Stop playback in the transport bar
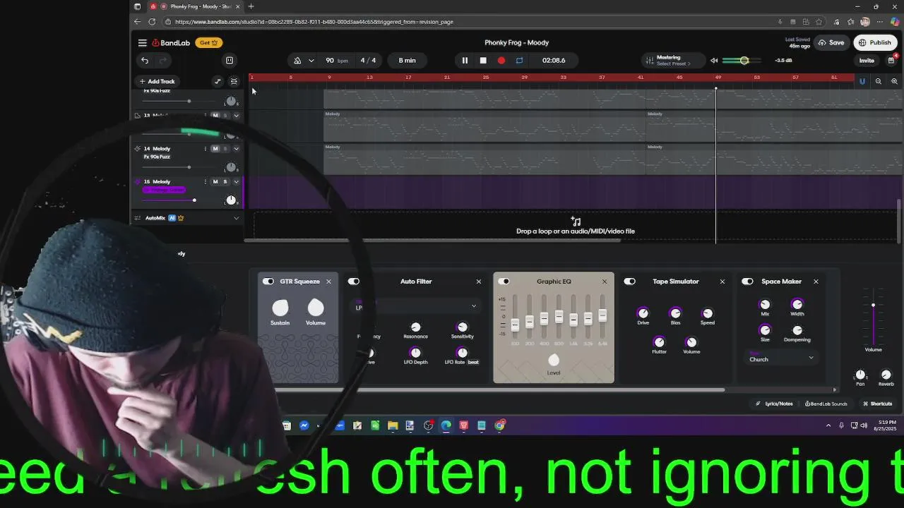Screen dimensions: 904x508 (483, 61)
